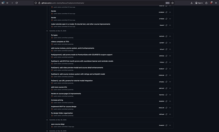Reload the current GitHub page
Image resolution: width=219 pixels, height=132 pixels.
pyautogui.click(x=17, y=3)
